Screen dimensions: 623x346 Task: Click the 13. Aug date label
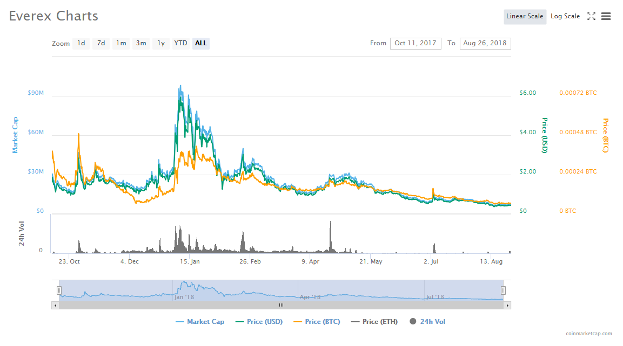491,261
